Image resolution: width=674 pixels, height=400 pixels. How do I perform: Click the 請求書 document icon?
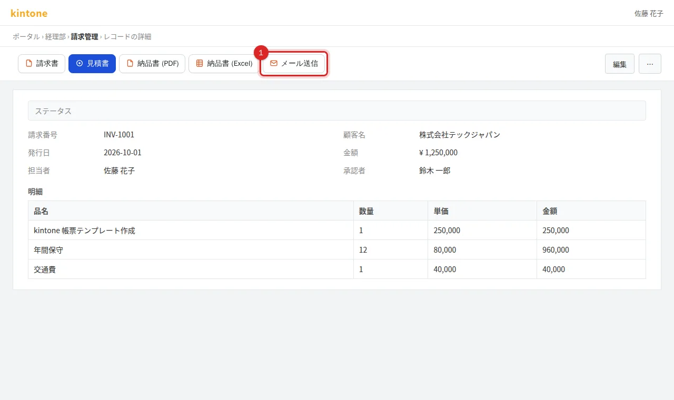29,64
